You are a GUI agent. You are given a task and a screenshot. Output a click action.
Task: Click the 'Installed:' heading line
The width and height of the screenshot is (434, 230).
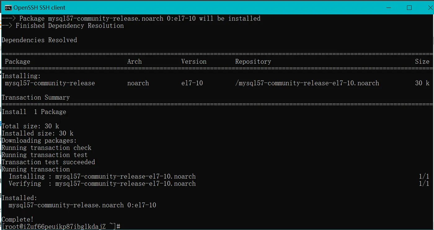20,198
